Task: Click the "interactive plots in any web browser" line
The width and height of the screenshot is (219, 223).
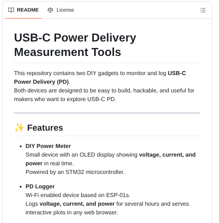Action: click(72, 213)
